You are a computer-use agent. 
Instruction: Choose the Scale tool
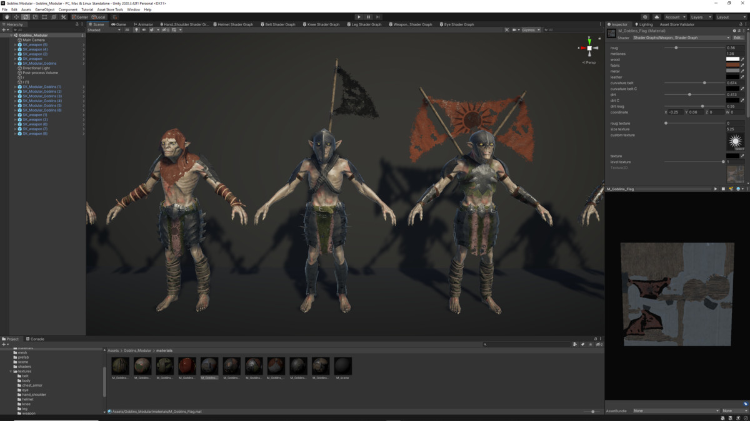point(35,17)
